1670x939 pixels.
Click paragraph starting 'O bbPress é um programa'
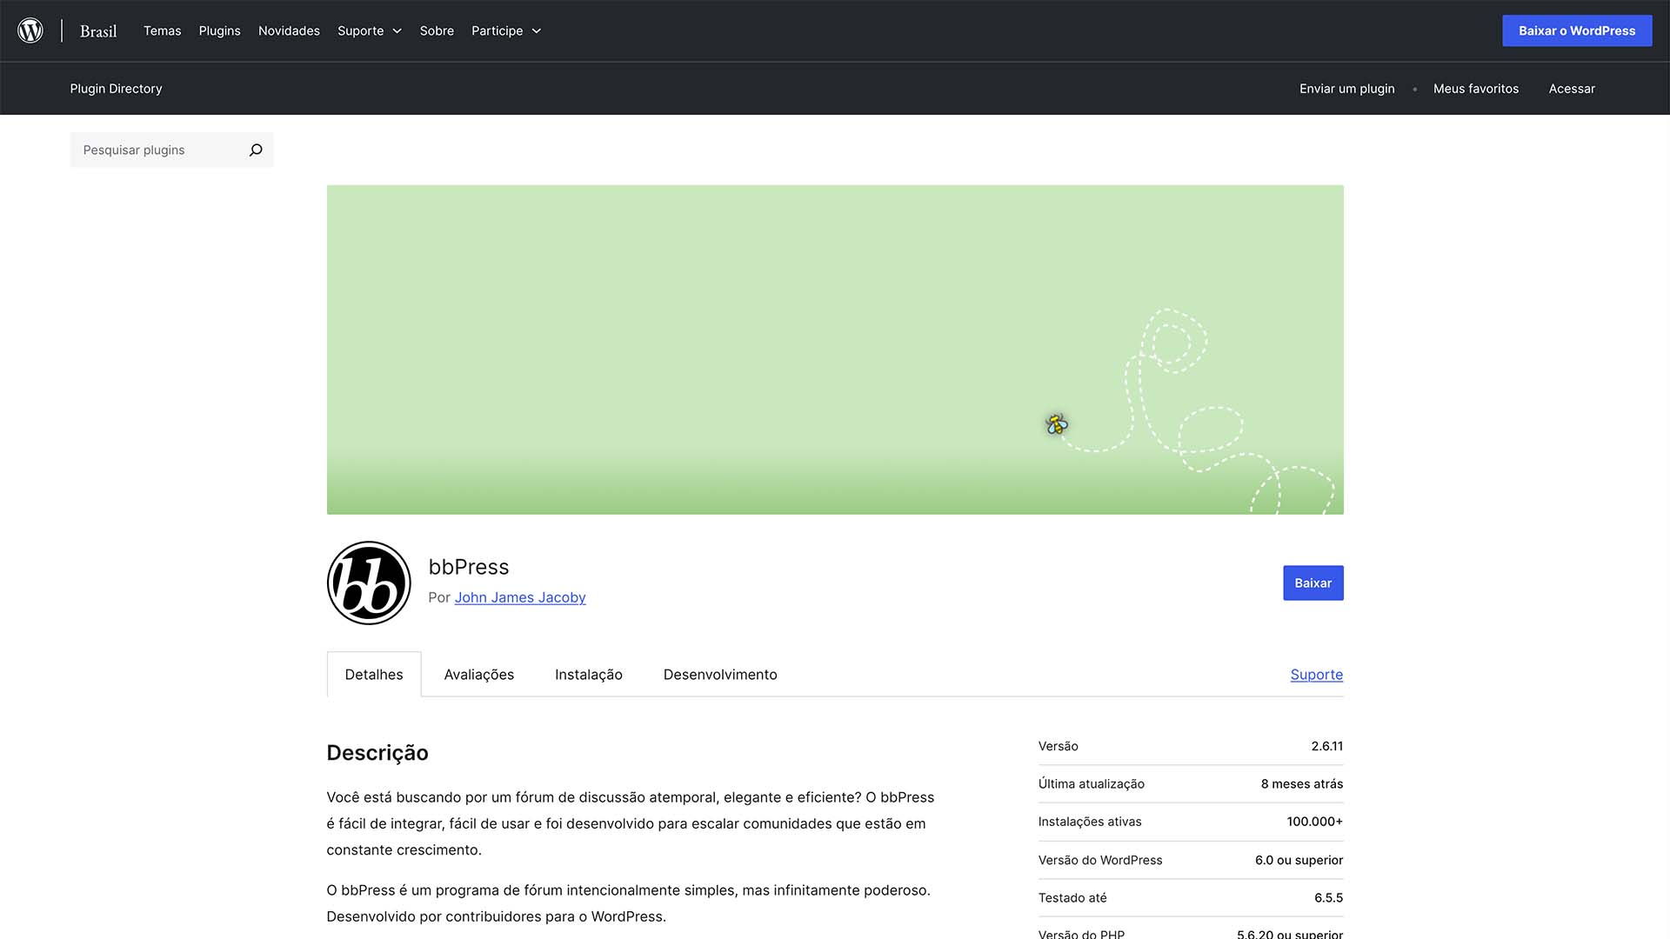pyautogui.click(x=629, y=903)
